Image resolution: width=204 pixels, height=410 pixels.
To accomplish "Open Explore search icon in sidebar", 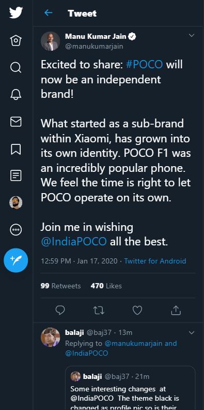I will (x=15, y=68).
